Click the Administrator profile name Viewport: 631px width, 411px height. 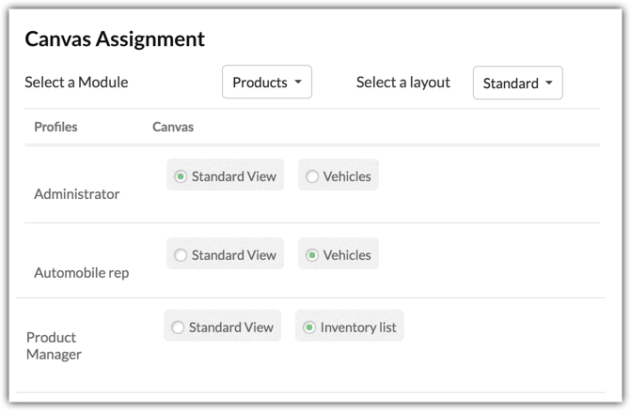(77, 194)
